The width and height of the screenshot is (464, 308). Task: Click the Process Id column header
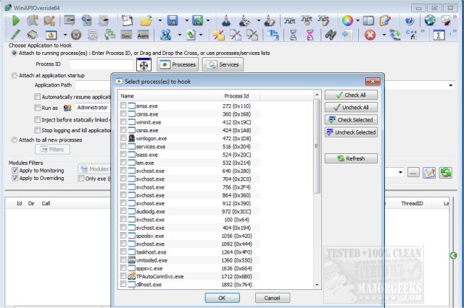[x=236, y=96]
